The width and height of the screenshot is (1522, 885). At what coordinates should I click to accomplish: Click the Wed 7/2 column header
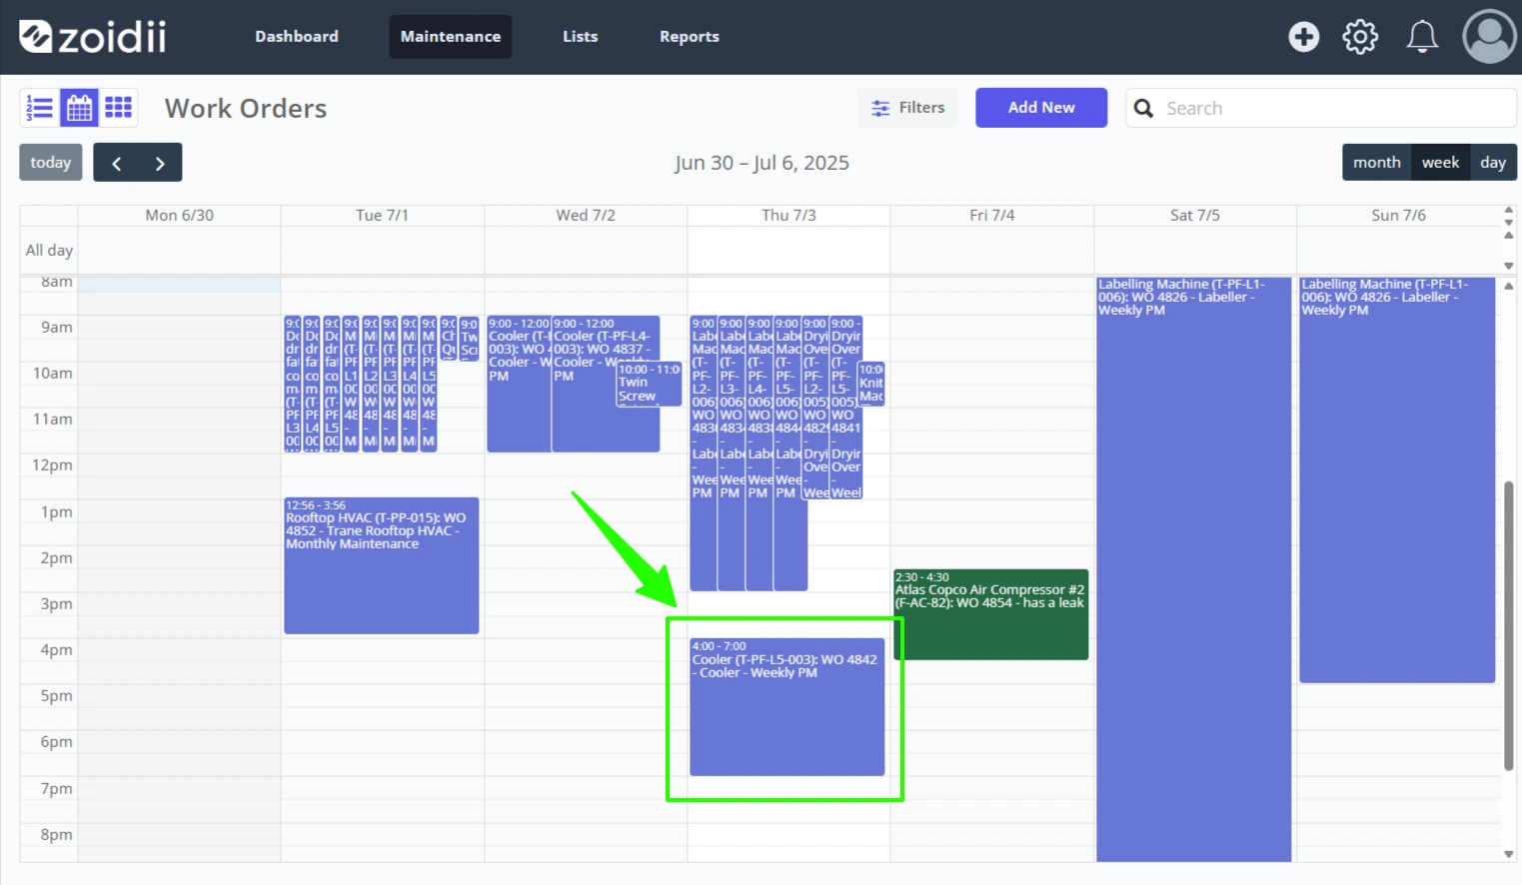pyautogui.click(x=586, y=215)
